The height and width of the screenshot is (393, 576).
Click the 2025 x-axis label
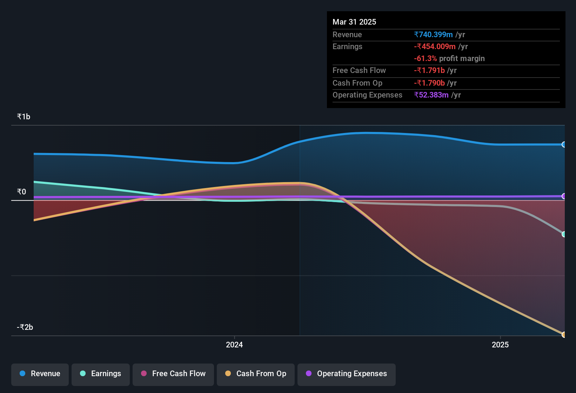point(500,345)
